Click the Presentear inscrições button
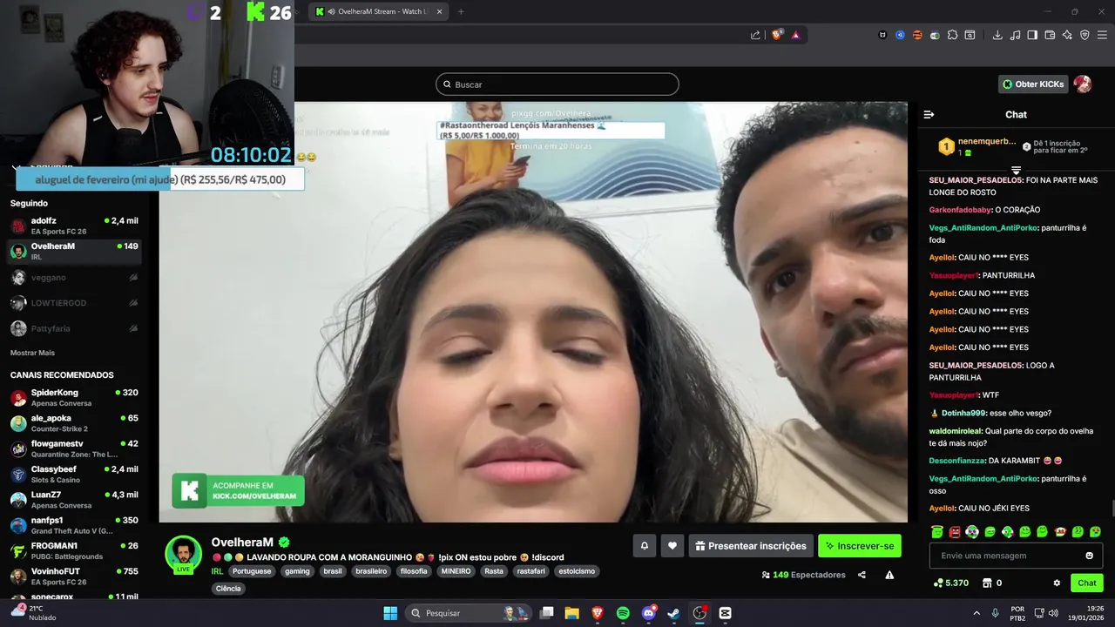Image resolution: width=1115 pixels, height=627 pixels. 751,546
